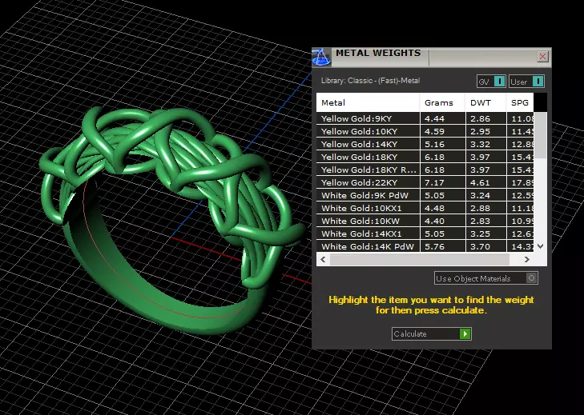This screenshot has width=584, height=415.
Task: Sort by the SPG column header
Action: coord(520,102)
